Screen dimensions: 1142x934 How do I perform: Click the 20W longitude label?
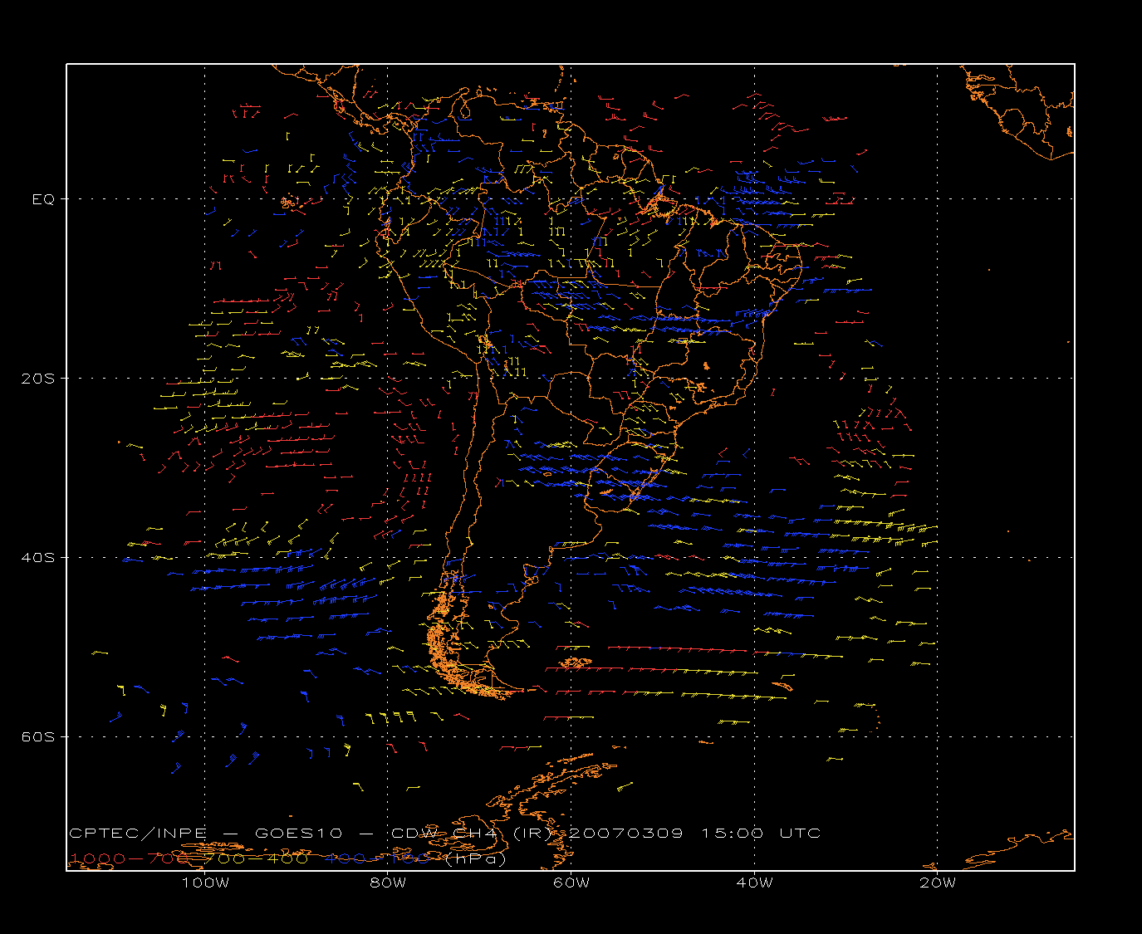(x=938, y=883)
